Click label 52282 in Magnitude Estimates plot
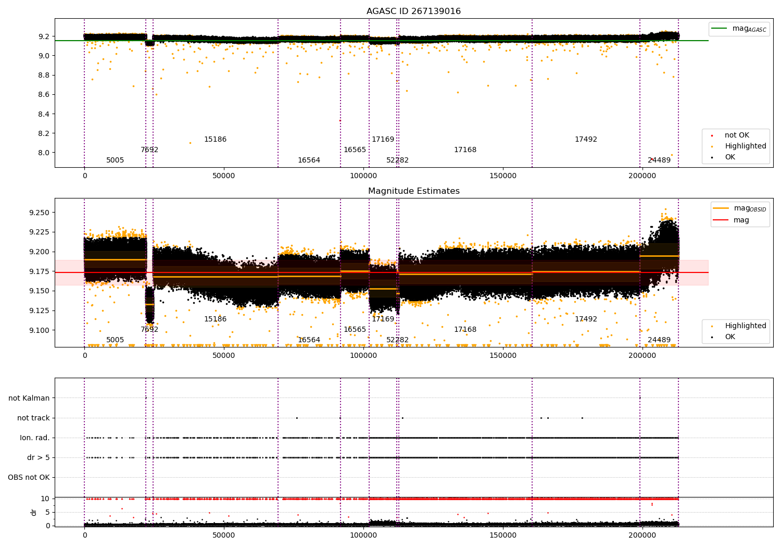 tap(397, 340)
